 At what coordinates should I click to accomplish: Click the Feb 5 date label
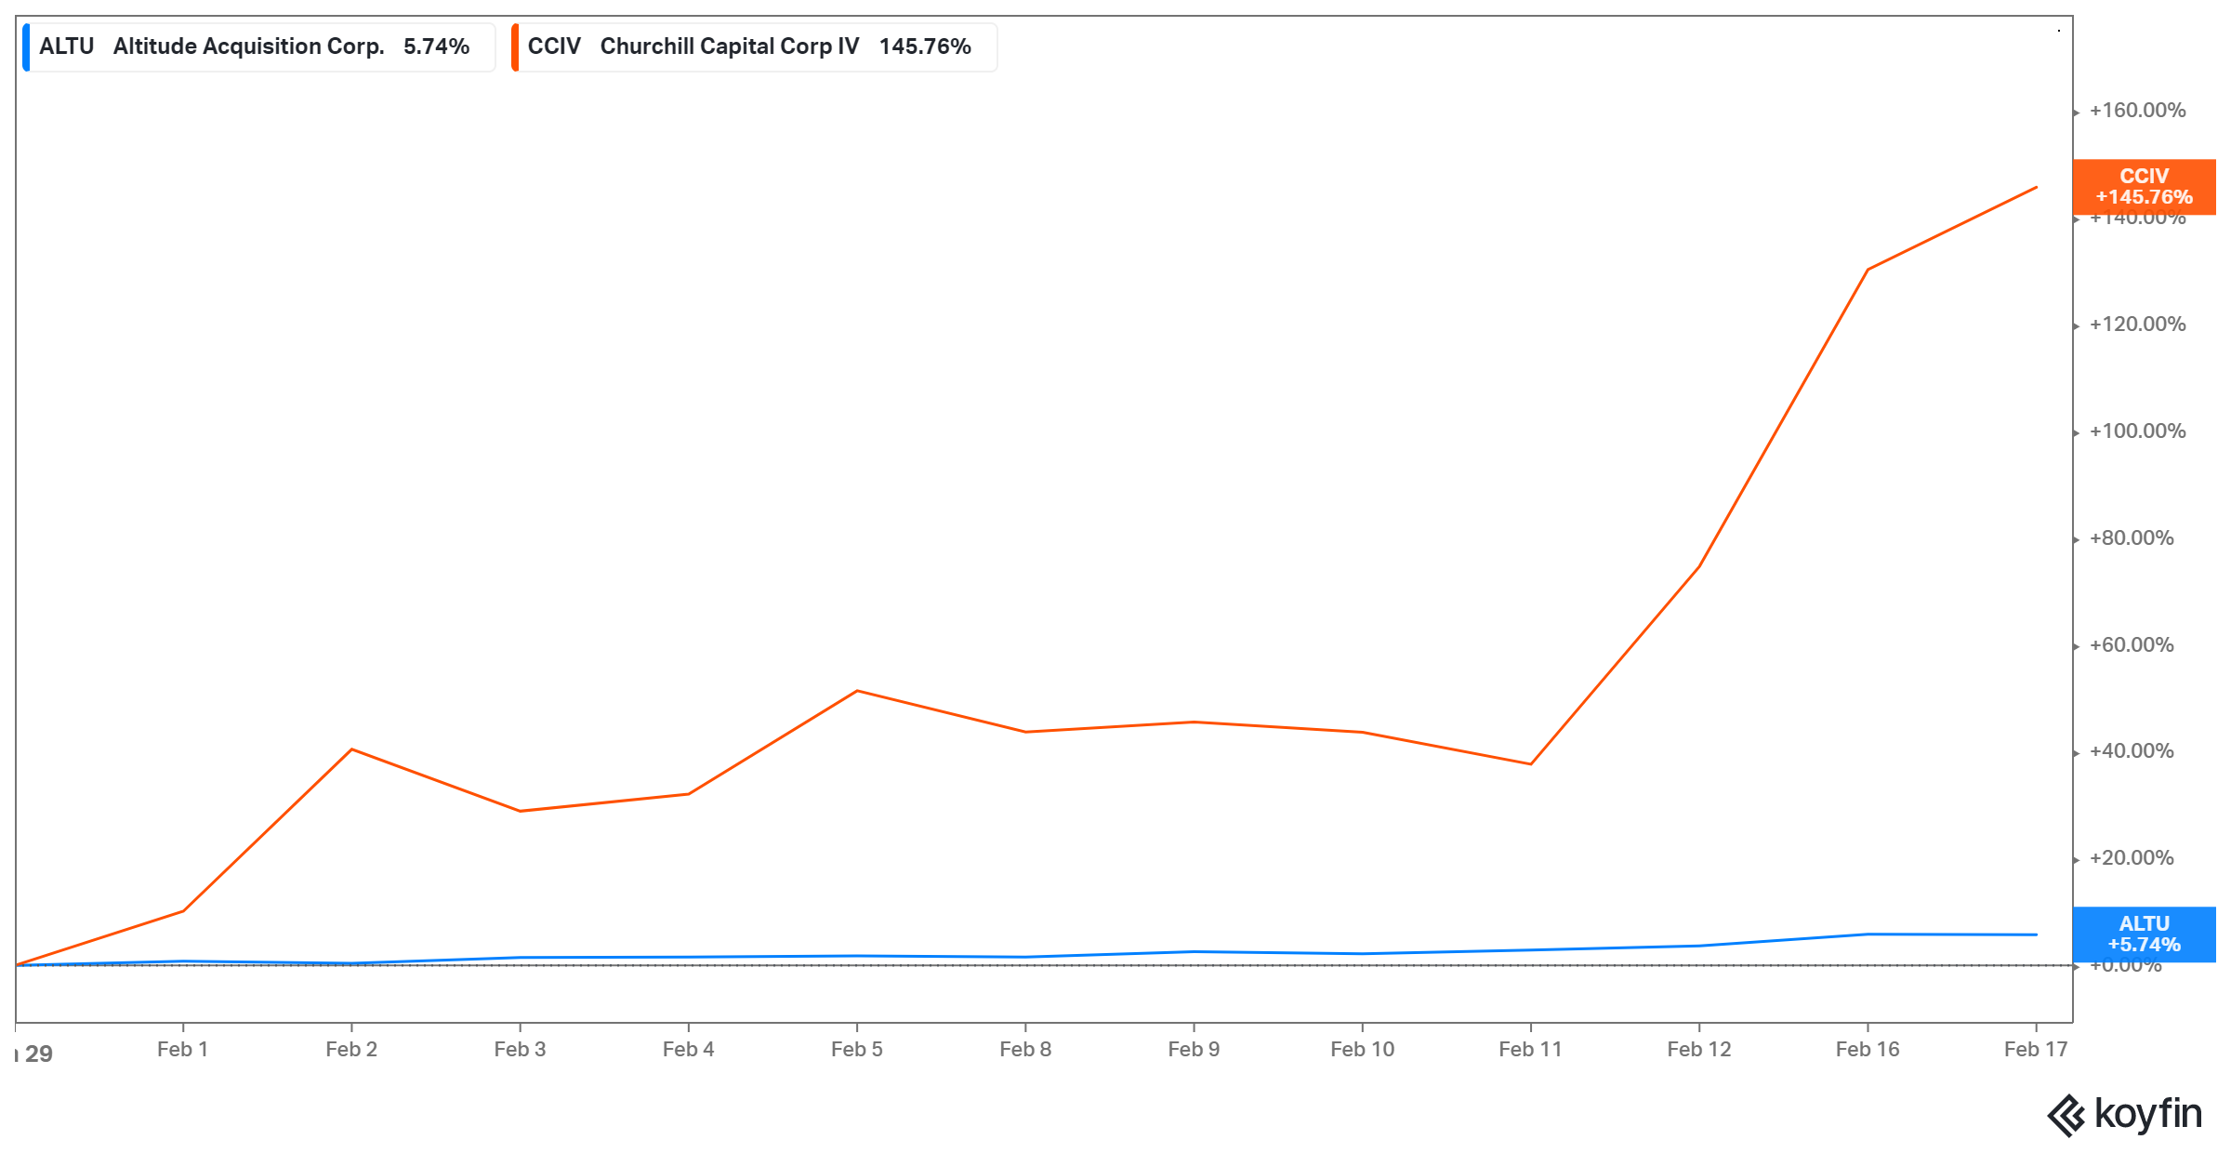(857, 1049)
